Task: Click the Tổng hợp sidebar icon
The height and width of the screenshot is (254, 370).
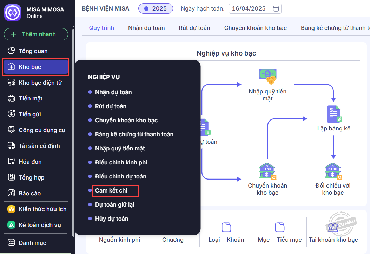Action: point(11,177)
